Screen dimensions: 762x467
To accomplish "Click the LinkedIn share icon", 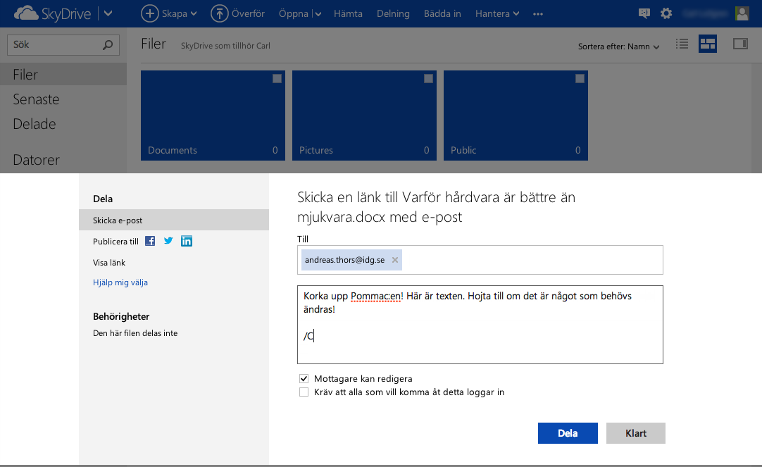I will 187,241.
